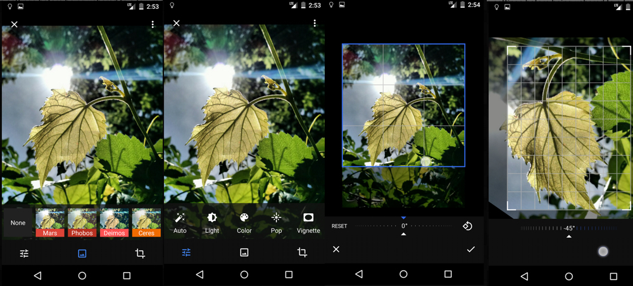Select adjustments tab in the second screen

pyautogui.click(x=186, y=252)
